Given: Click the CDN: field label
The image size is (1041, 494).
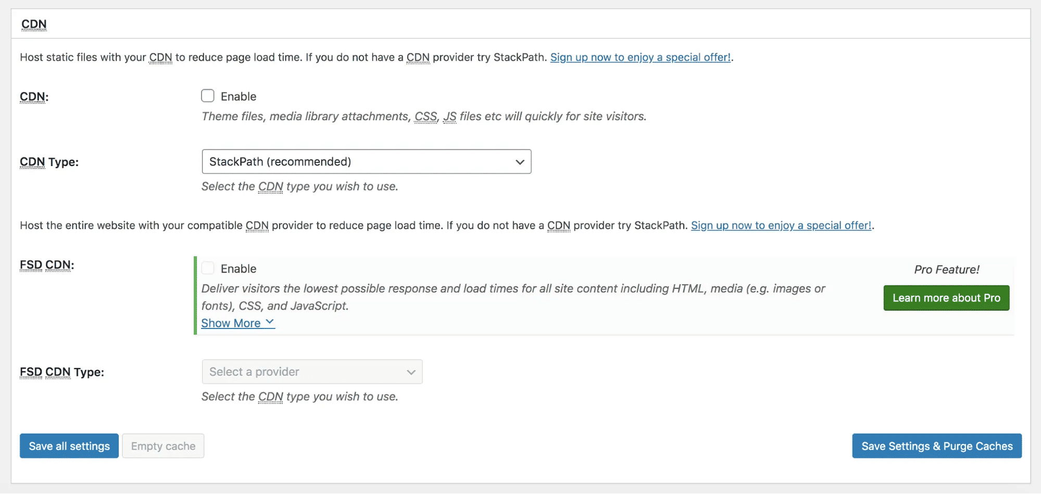Looking at the screenshot, I should click(34, 97).
